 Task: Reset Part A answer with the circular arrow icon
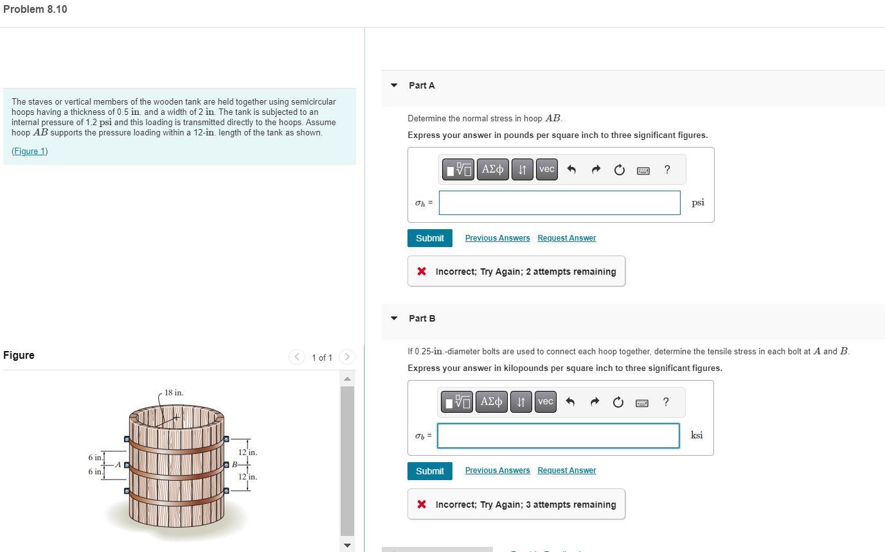tap(618, 169)
